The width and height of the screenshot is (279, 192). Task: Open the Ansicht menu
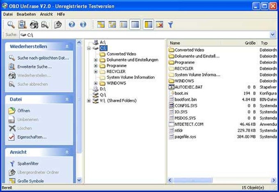point(46,14)
